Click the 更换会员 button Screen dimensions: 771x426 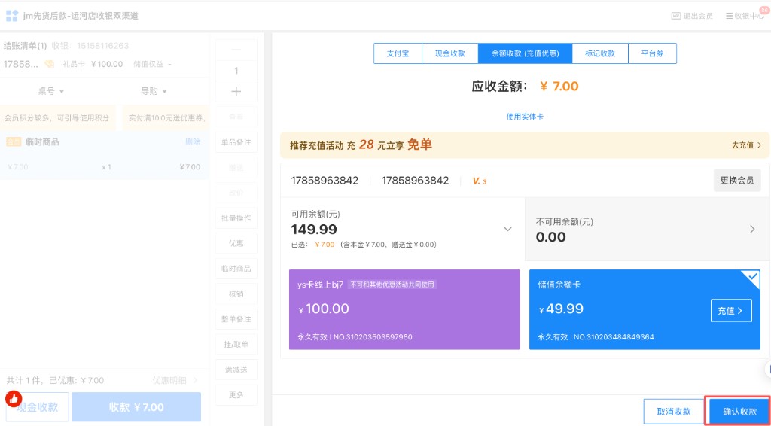(736, 181)
